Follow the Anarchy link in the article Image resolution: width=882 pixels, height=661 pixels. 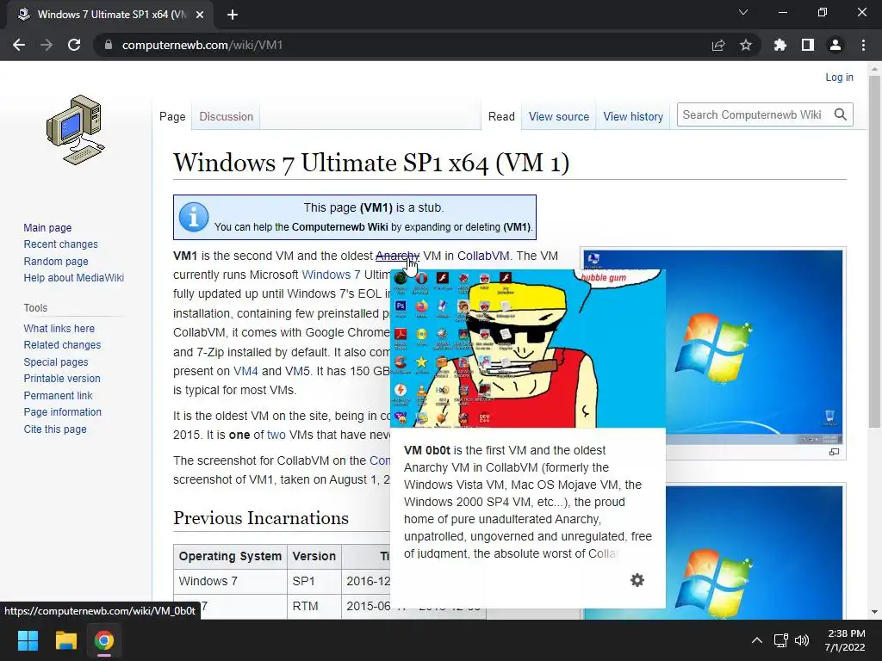(397, 256)
